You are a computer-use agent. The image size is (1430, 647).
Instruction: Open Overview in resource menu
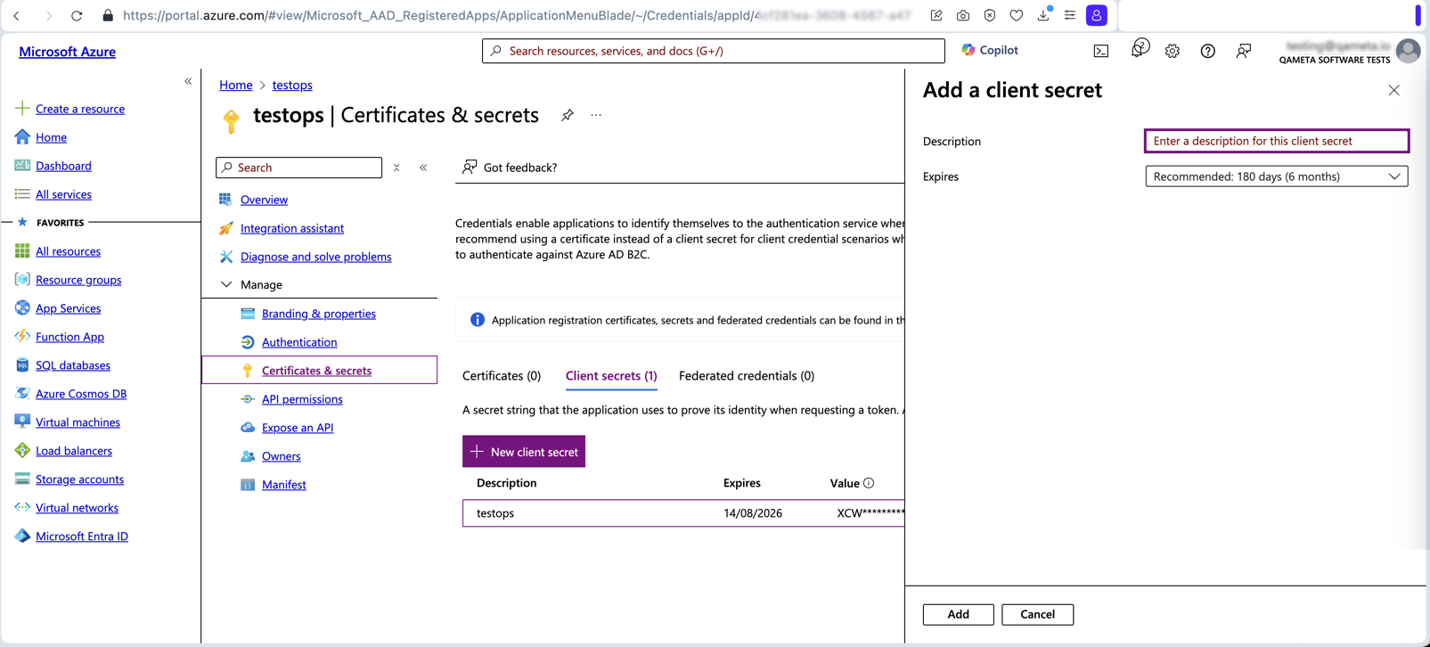point(264,200)
